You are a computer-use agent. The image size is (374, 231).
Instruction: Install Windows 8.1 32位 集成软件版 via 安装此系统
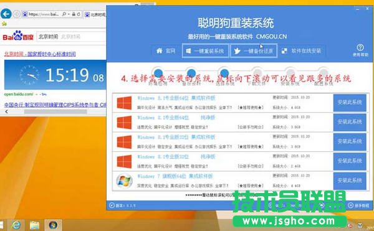point(350,142)
